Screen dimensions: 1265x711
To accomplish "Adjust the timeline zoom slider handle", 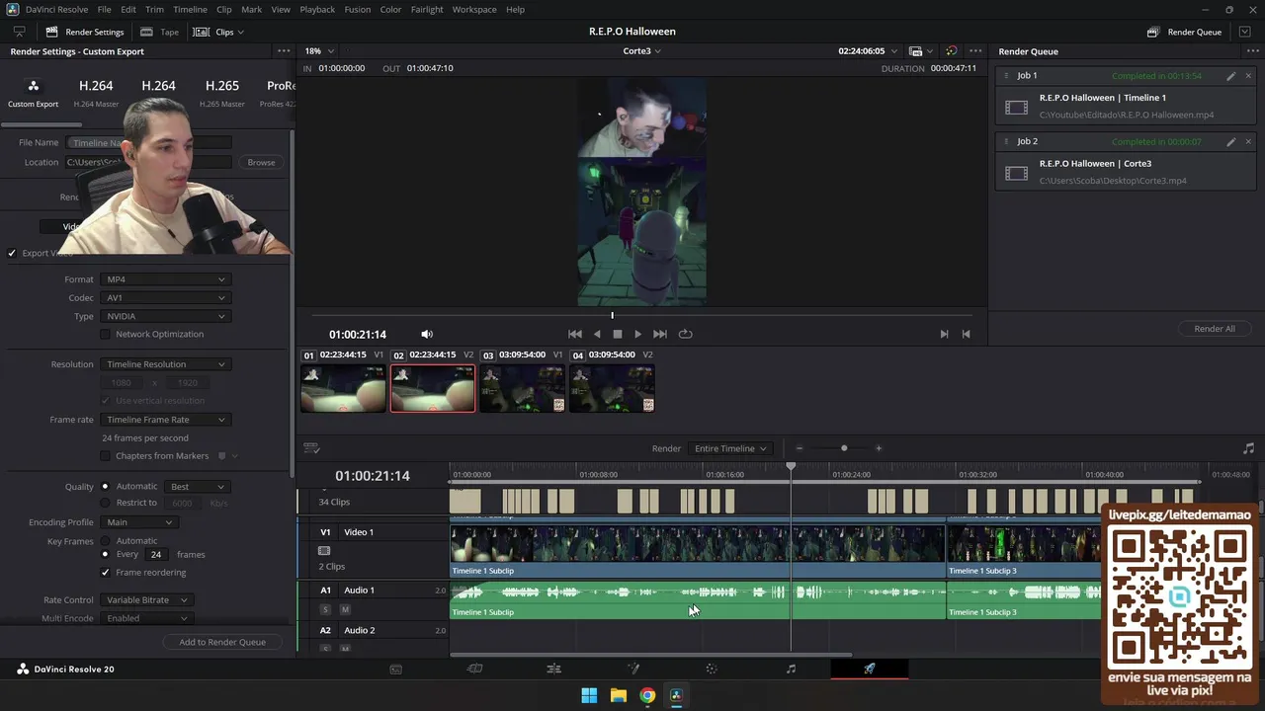I will tap(844, 448).
